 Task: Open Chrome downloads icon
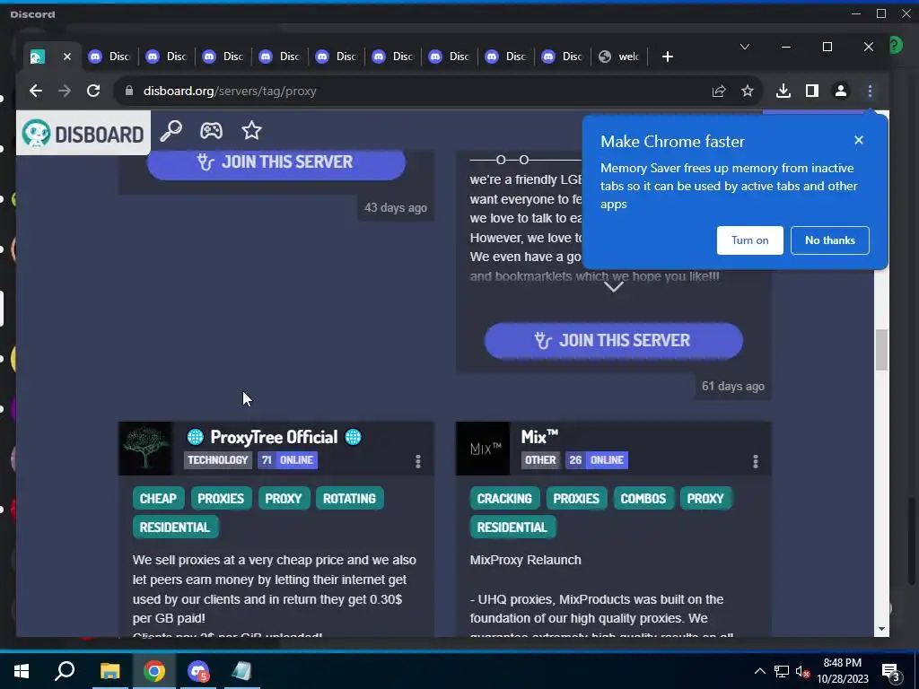tap(783, 91)
